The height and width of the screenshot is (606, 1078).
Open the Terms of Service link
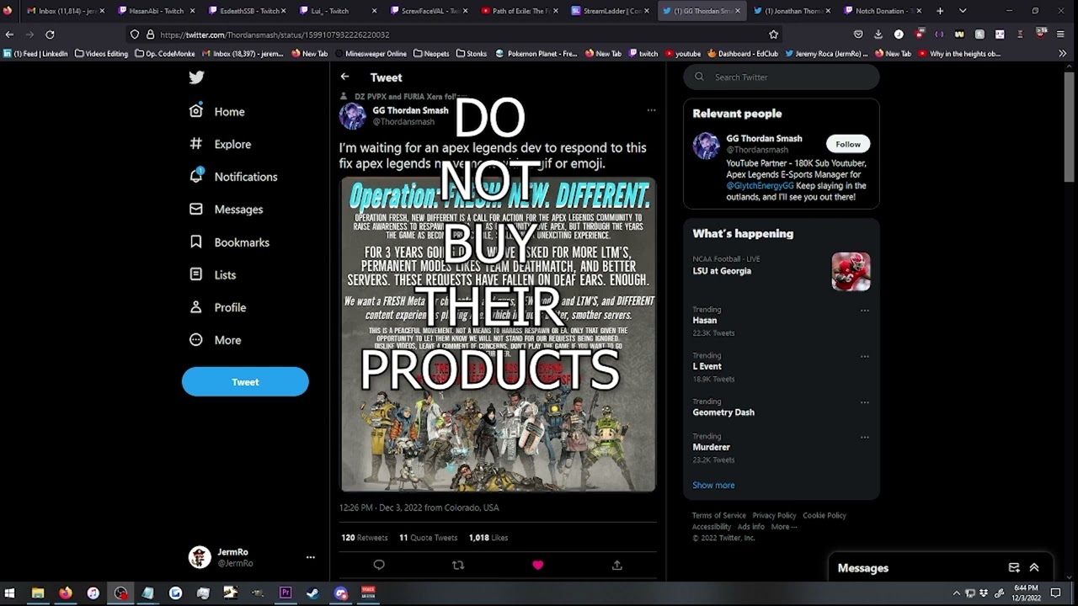click(x=718, y=516)
